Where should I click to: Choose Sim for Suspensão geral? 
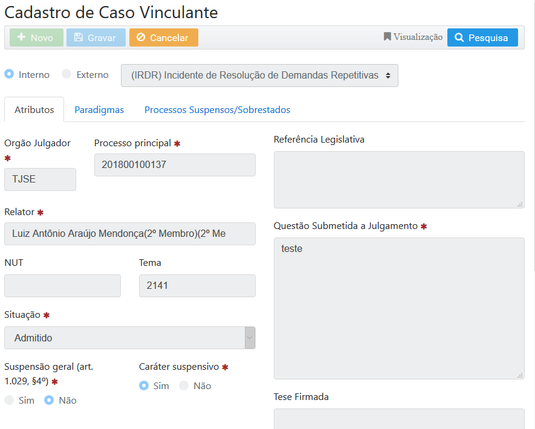click(x=9, y=400)
